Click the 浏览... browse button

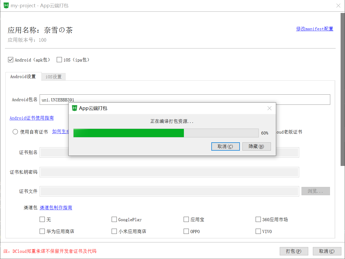(315, 191)
